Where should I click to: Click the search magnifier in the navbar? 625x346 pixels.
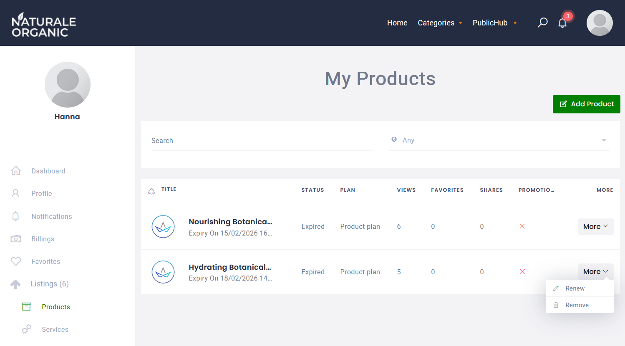click(542, 22)
